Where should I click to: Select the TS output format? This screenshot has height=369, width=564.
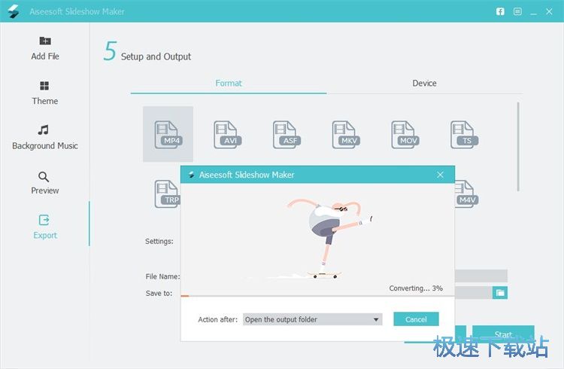pos(464,134)
